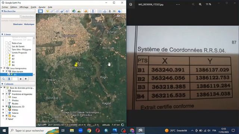The image size is (239, 134).
Task: Expand the Bâtiments 3D layer
Action: (x=3, y=106)
